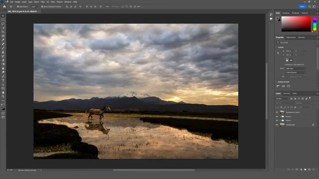Click the Background layer thumbnail
The height and width of the screenshot is (179, 319).
tap(282, 125)
